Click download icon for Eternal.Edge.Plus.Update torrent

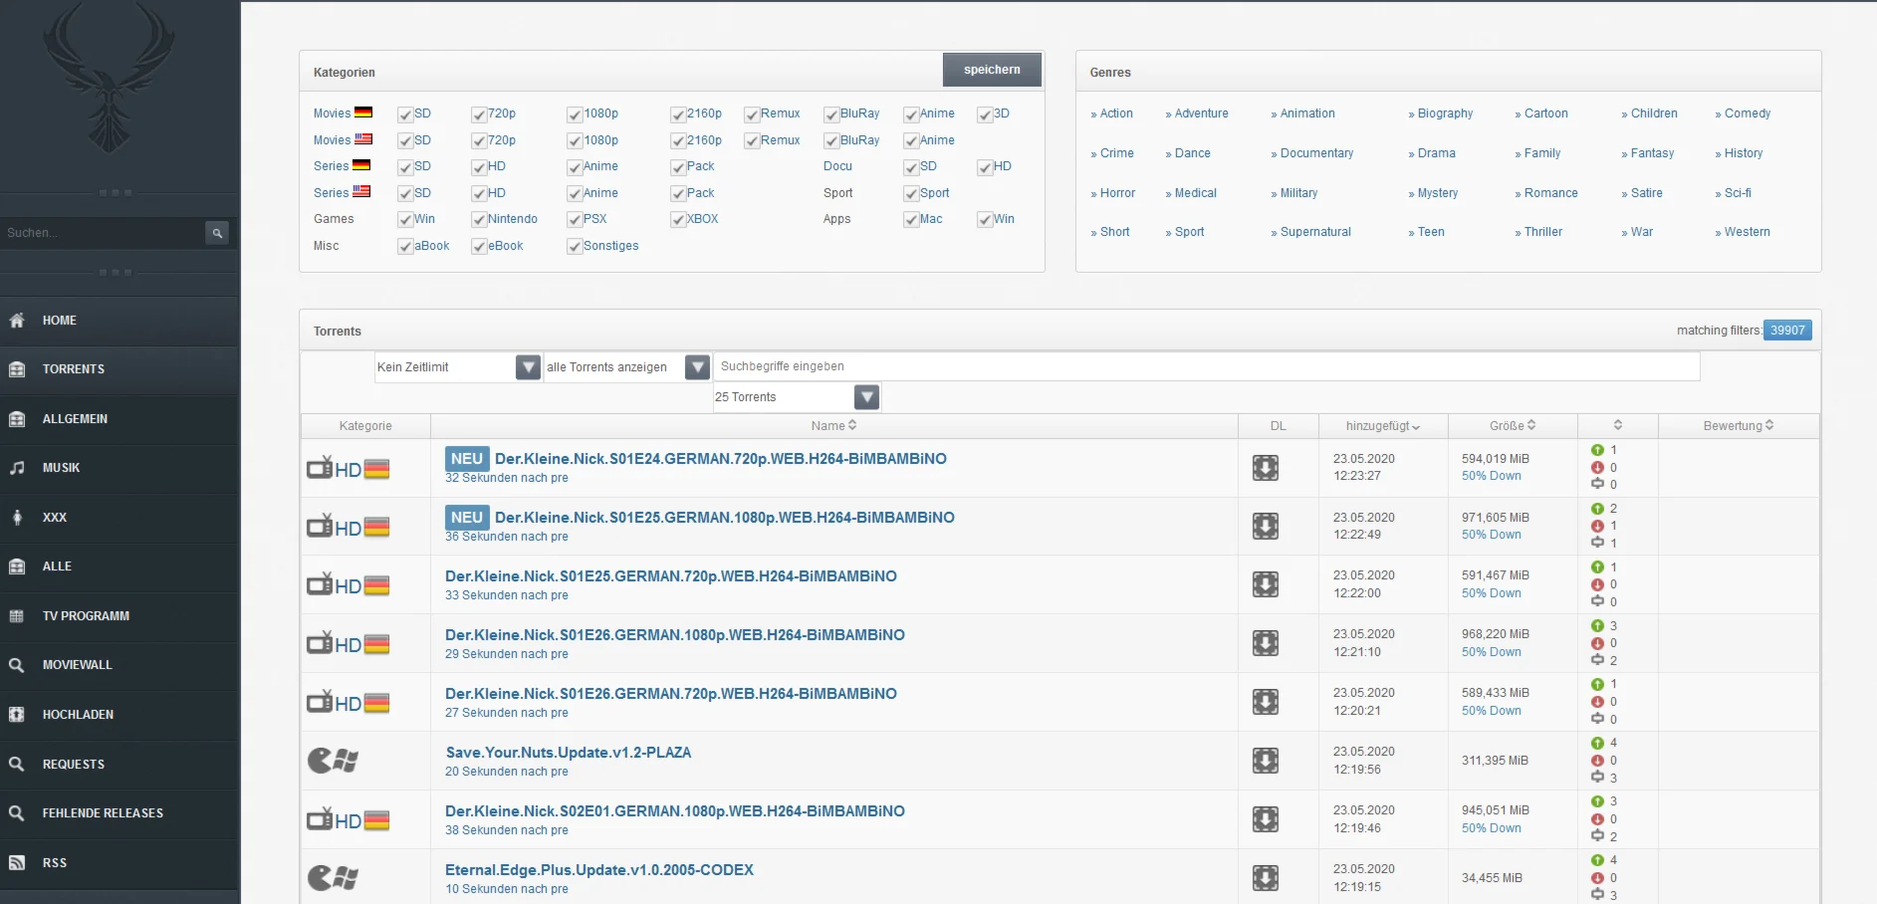pyautogui.click(x=1265, y=878)
